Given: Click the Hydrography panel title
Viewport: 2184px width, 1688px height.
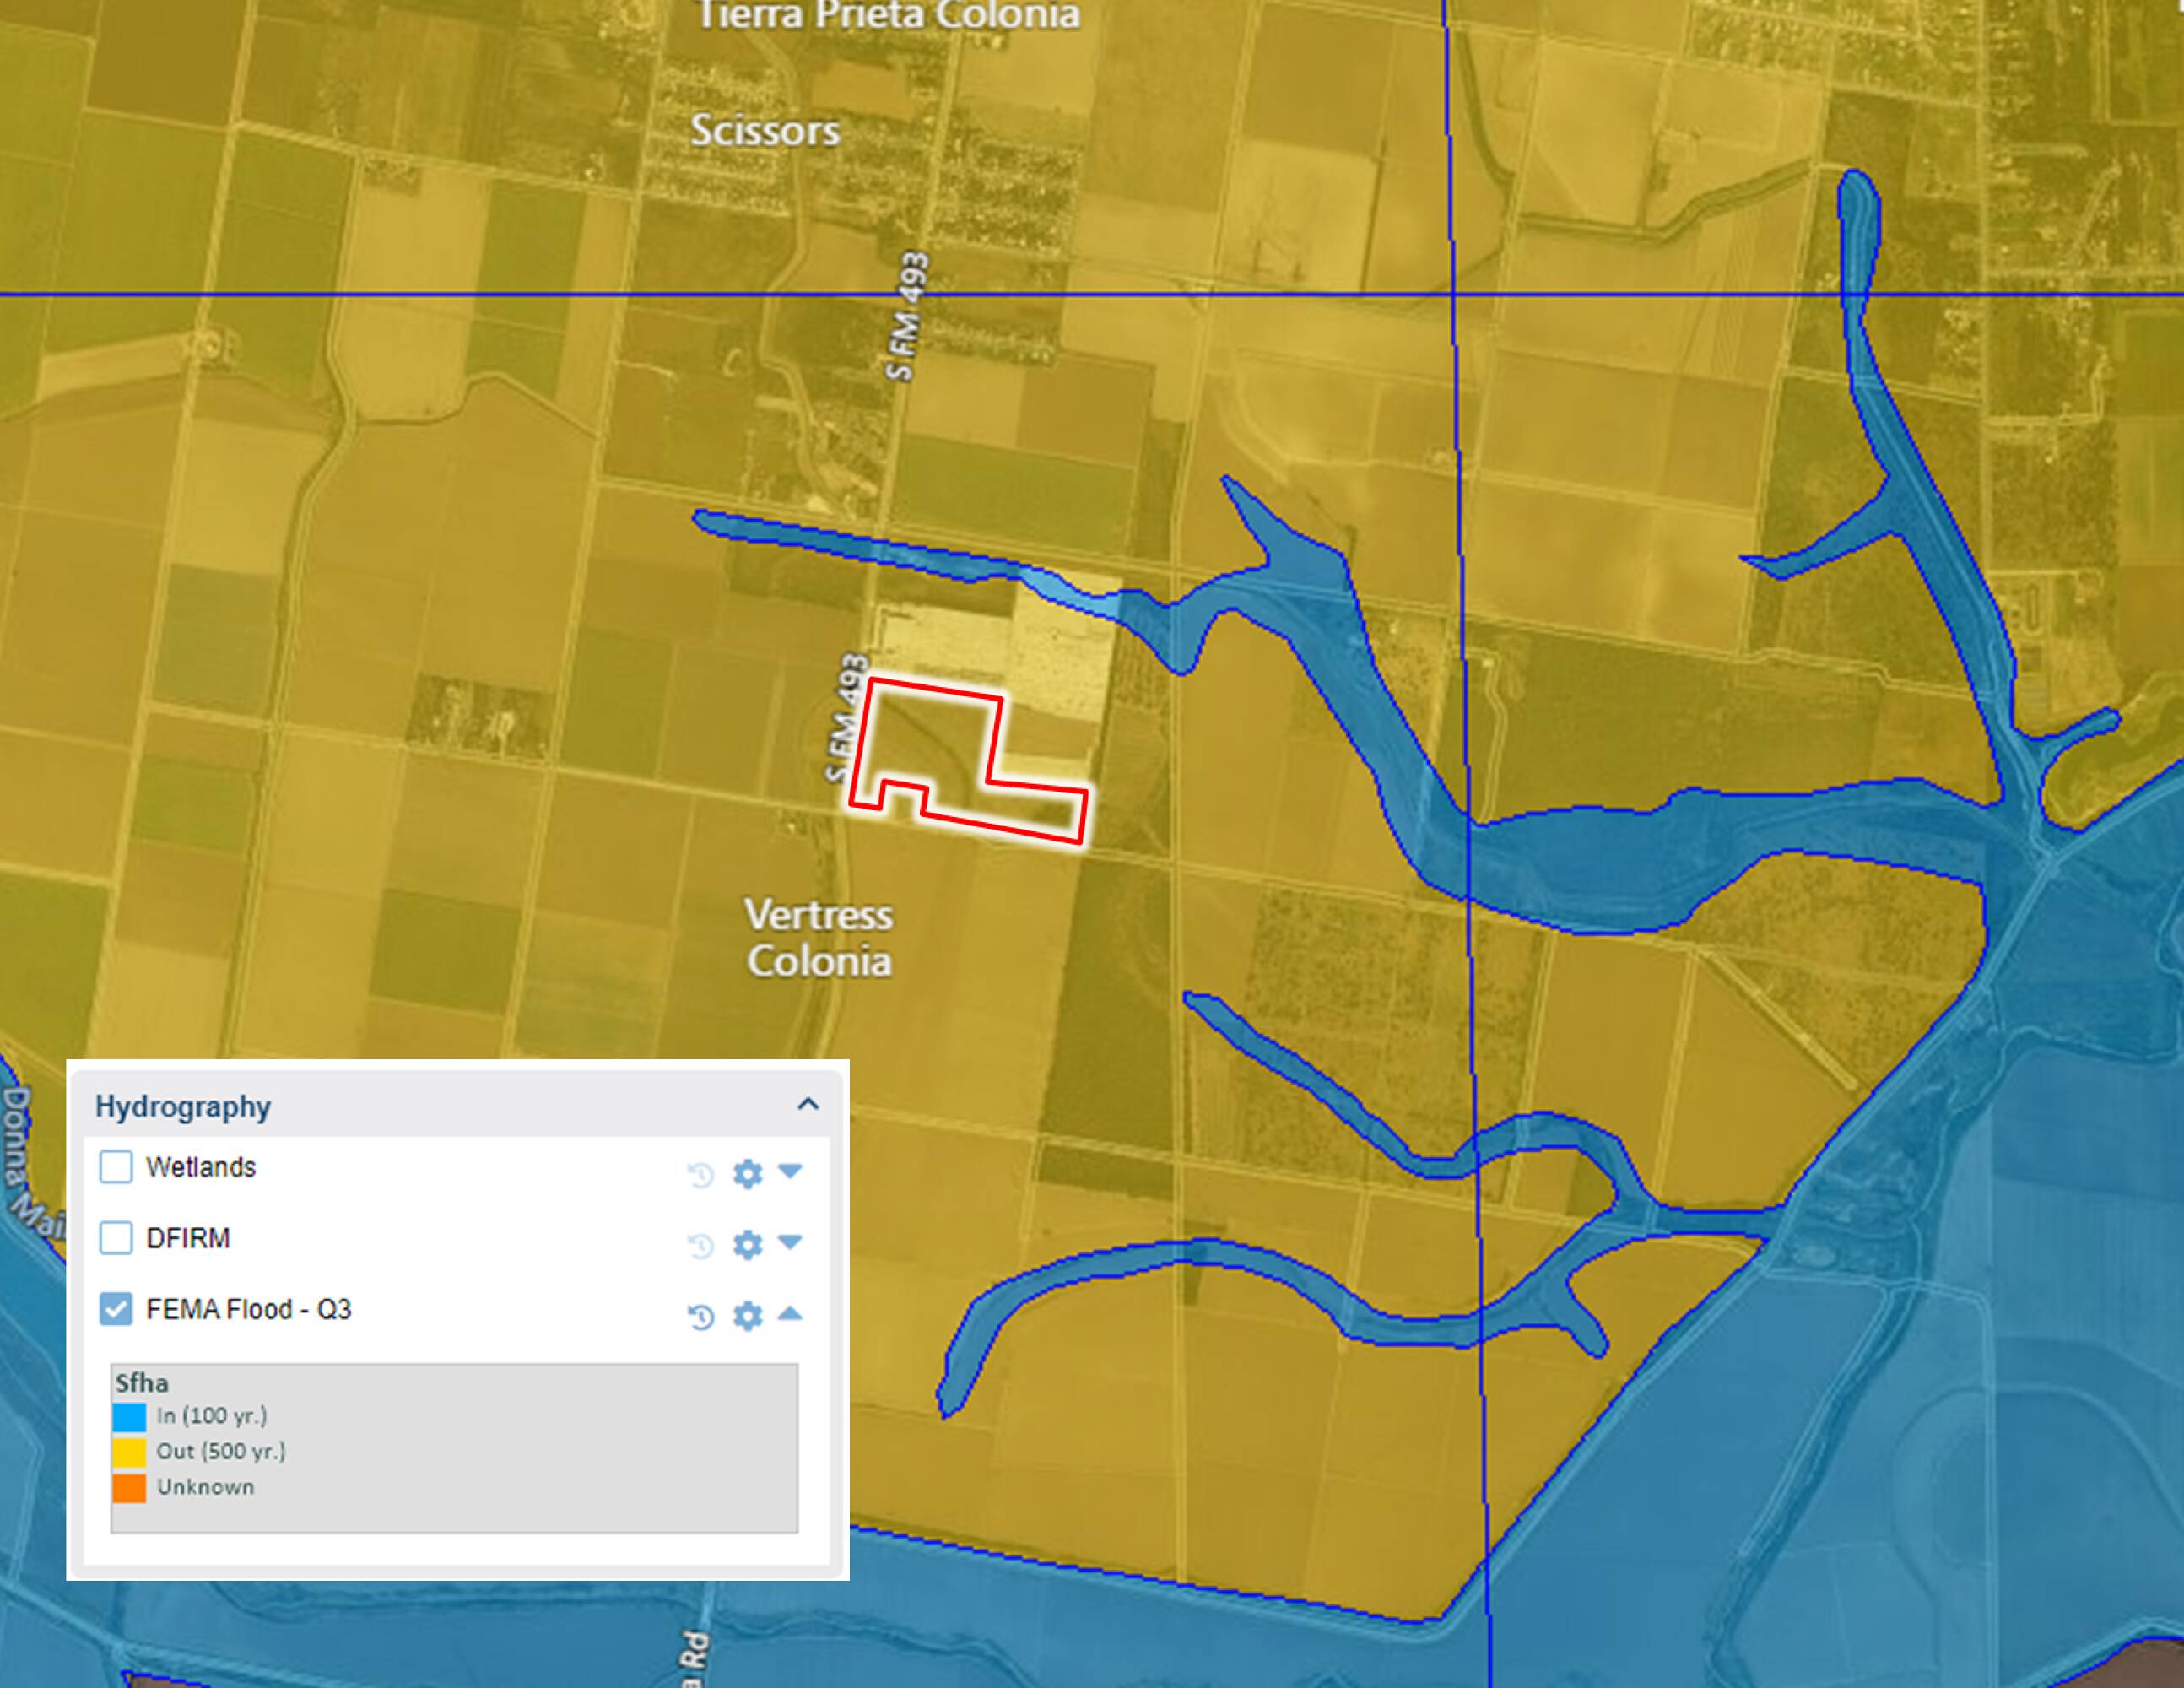Looking at the screenshot, I should coord(183,1106).
